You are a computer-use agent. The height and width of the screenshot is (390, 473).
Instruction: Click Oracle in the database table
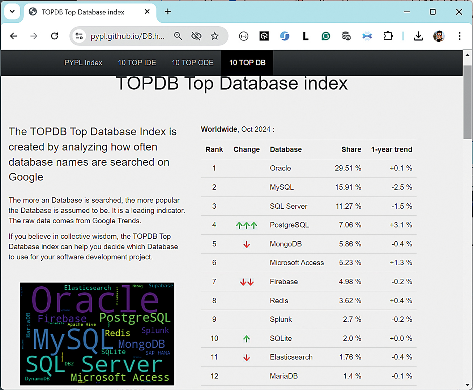(280, 168)
